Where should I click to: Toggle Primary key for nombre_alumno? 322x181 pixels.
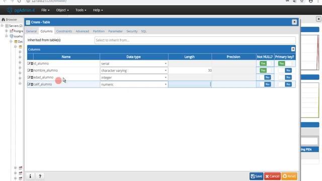(285, 70)
